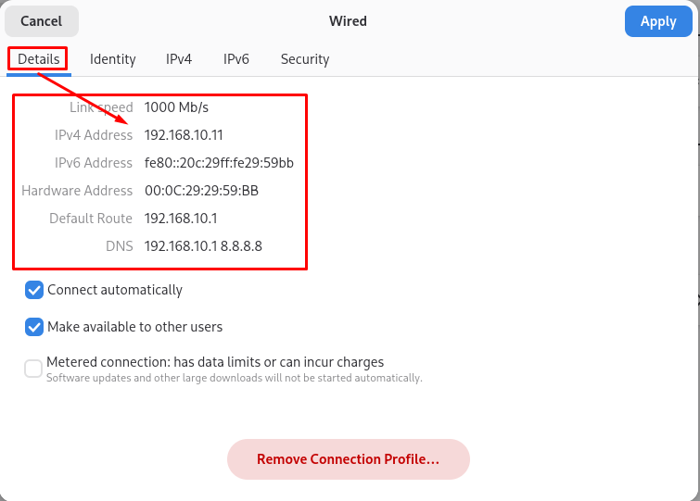Click the 1000 Mb/s link speed value
700x501 pixels.
point(178,107)
